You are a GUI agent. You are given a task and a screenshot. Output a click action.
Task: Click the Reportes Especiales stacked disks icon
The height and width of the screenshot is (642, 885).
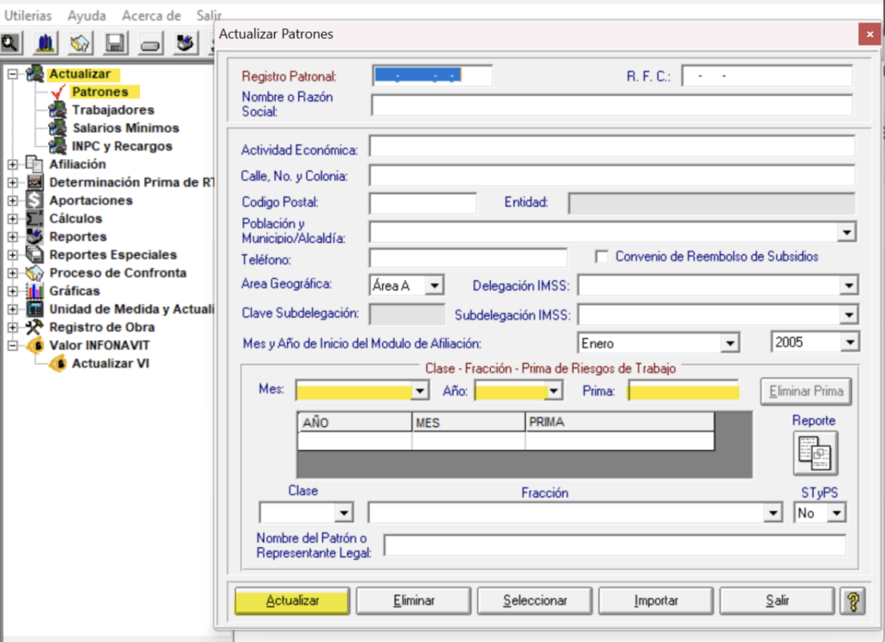point(35,254)
